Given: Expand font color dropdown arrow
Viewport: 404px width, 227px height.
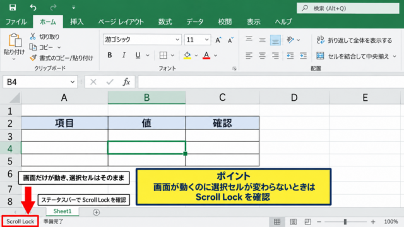Looking at the screenshot, I should 215,55.
